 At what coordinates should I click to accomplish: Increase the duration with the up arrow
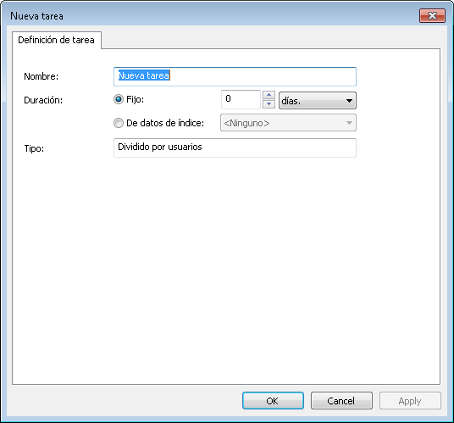click(x=269, y=95)
